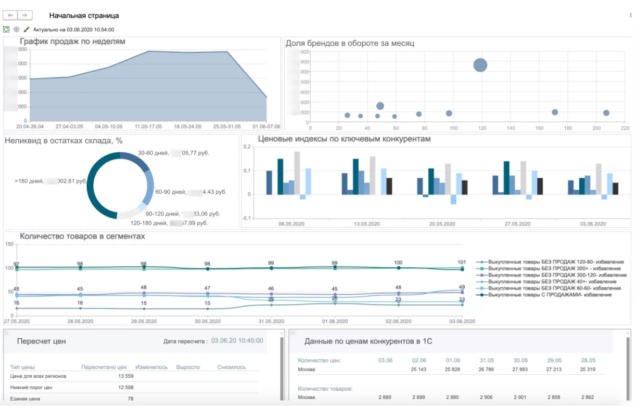
Task: Click the Снизилось column header
Action: pyautogui.click(x=231, y=367)
